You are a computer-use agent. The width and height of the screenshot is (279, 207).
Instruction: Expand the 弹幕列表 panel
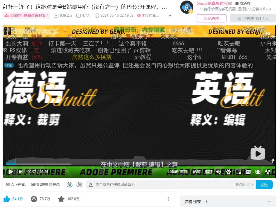point(269,202)
